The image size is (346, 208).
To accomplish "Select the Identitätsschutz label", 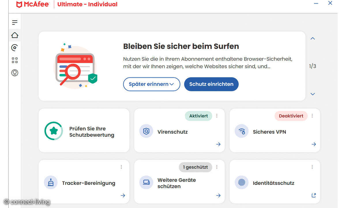I will [x=273, y=183].
